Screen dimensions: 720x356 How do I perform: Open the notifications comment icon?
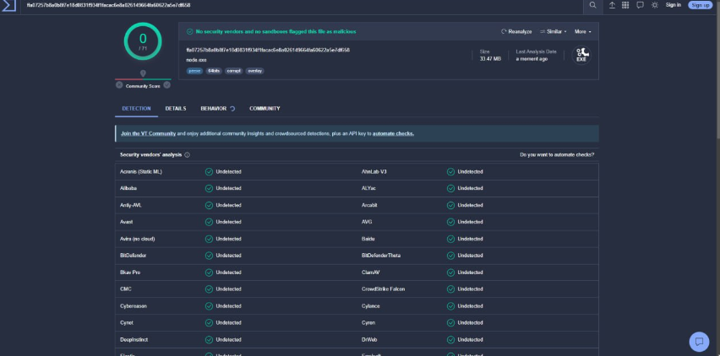point(640,5)
